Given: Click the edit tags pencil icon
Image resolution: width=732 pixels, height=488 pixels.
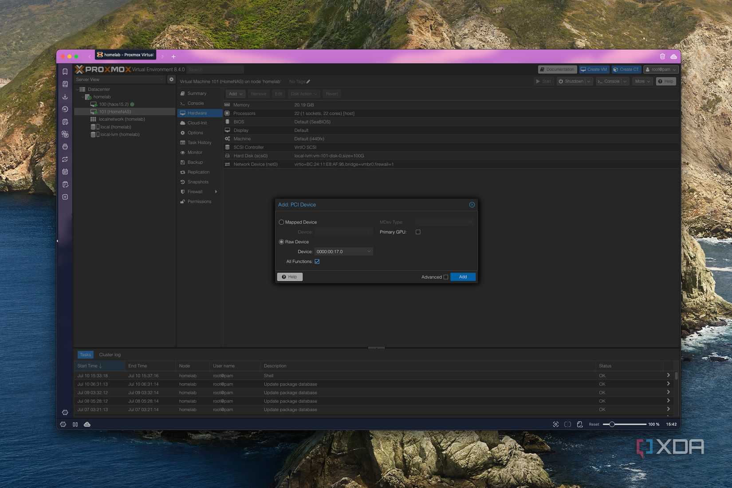Looking at the screenshot, I should coord(308,82).
